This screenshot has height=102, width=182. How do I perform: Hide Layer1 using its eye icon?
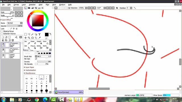pos(3,55)
